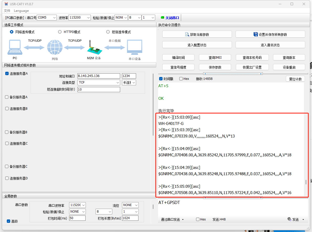Toggle Hex checkbox in receive area
The height and width of the screenshot is (232, 312).
pos(181,79)
